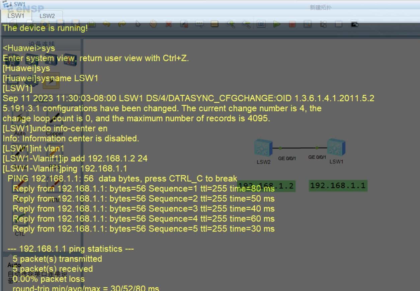This screenshot has width=420, height=291.
Task: Click the '[LSW1]int vlan1' command line
Action: pyautogui.click(x=33, y=149)
